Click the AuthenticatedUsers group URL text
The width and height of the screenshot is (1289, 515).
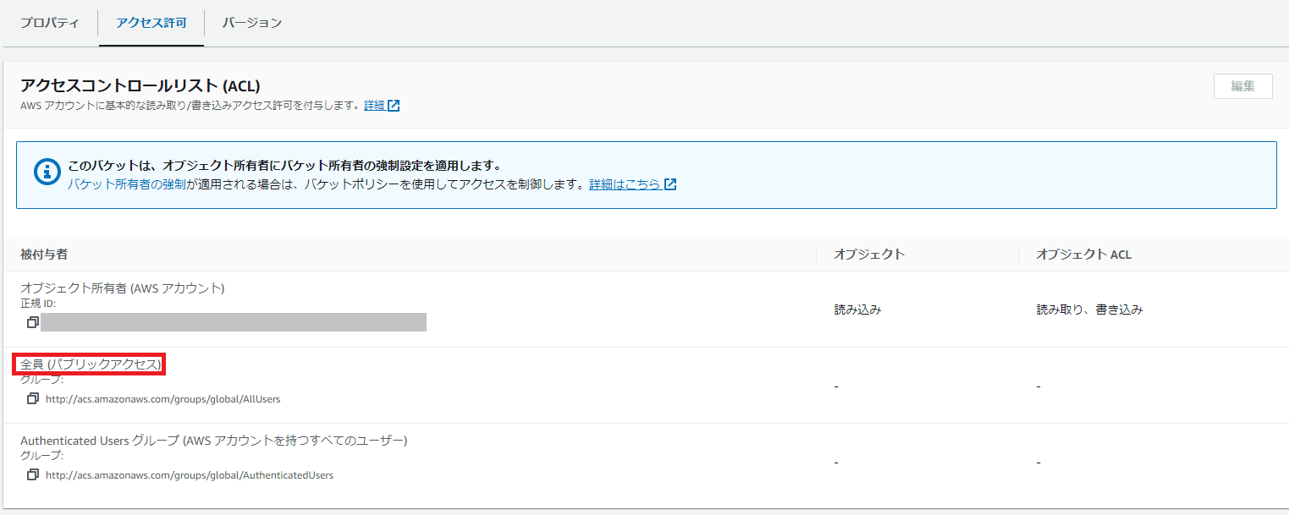(x=190, y=475)
